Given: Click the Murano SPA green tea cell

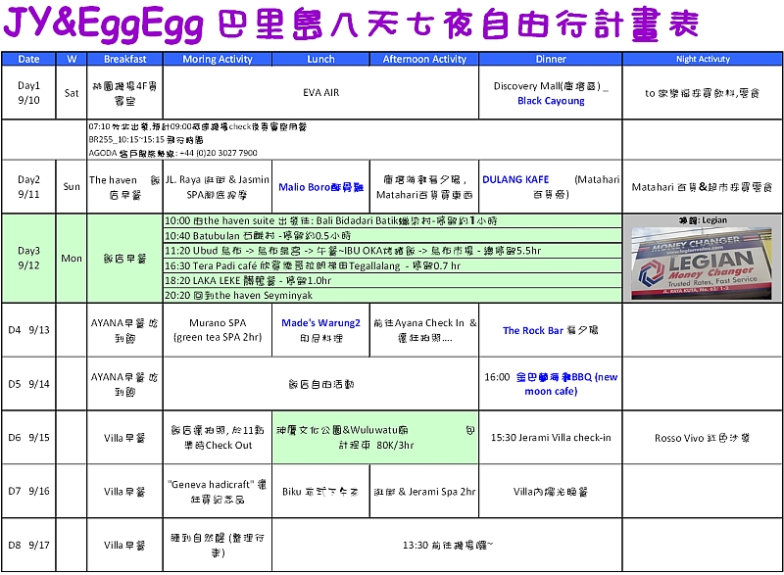Looking at the screenshot, I should point(218,330).
